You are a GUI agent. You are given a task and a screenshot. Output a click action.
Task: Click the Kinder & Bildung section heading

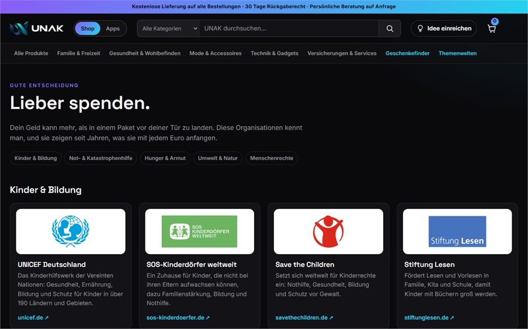[45, 190]
